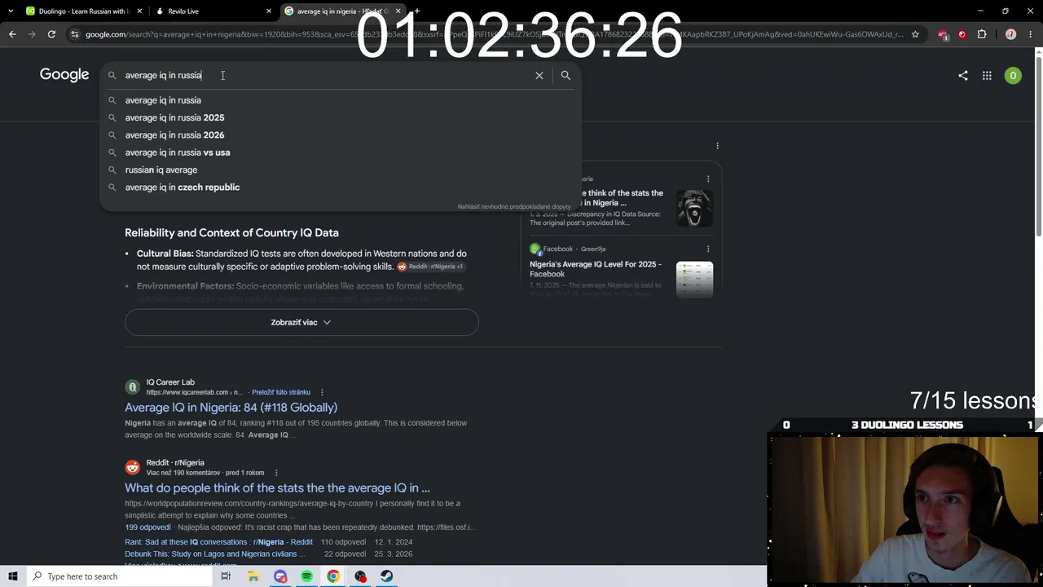Open Task View on the taskbar
The image size is (1043, 587).
coord(226,576)
